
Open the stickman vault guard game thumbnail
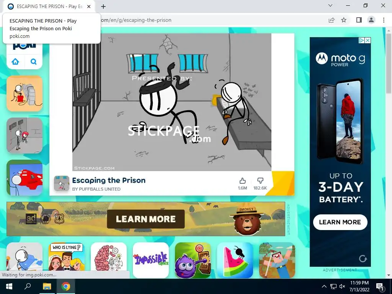(x=24, y=136)
